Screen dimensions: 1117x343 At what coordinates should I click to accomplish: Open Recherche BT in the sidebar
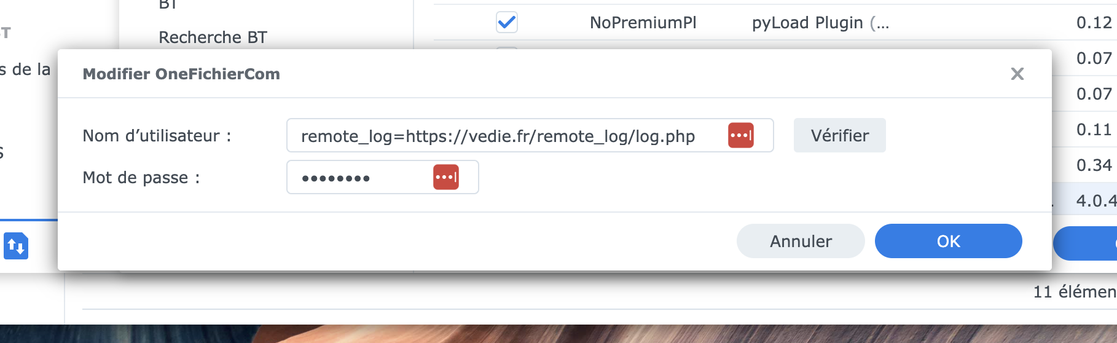[213, 37]
